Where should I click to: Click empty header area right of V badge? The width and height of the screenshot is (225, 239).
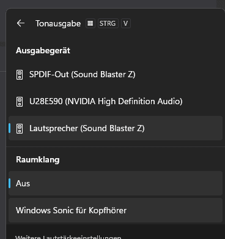point(177,23)
